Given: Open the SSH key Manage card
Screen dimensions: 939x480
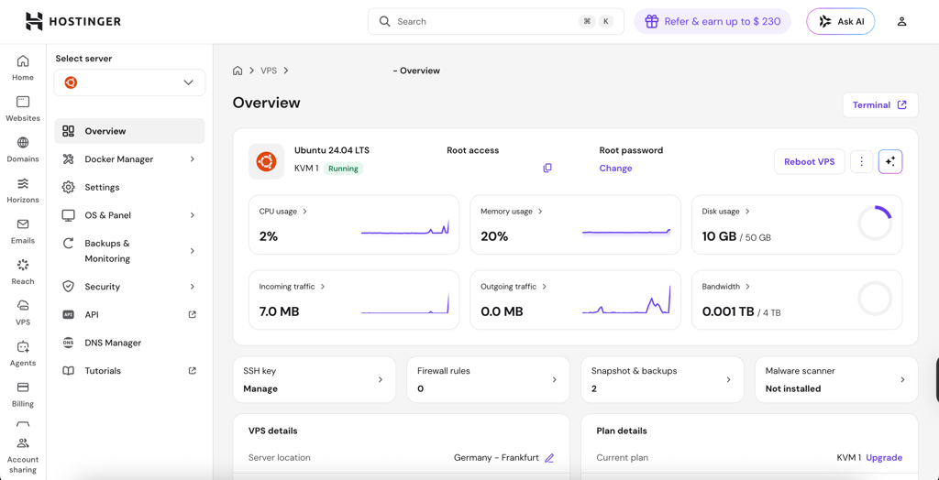Looking at the screenshot, I should [x=314, y=379].
